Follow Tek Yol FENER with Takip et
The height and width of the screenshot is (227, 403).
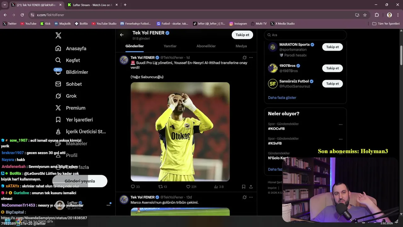coord(242,35)
